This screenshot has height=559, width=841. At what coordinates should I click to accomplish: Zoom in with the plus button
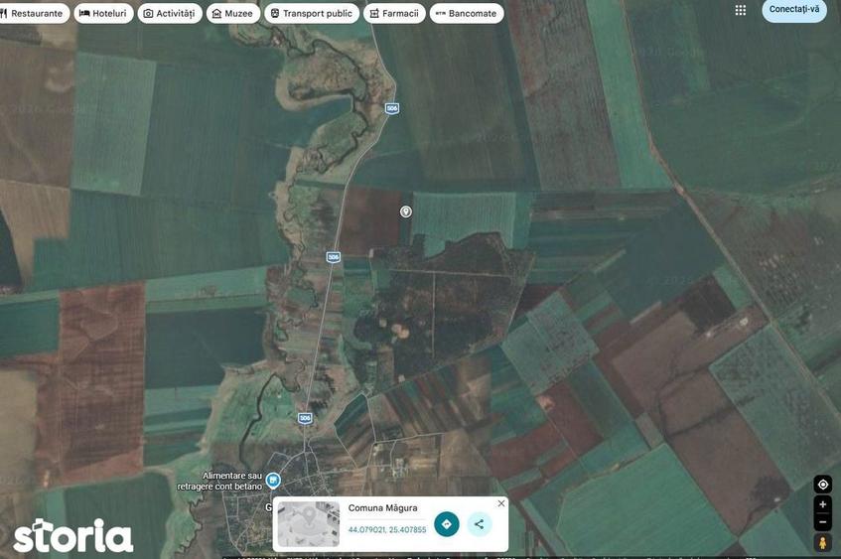coord(823,504)
